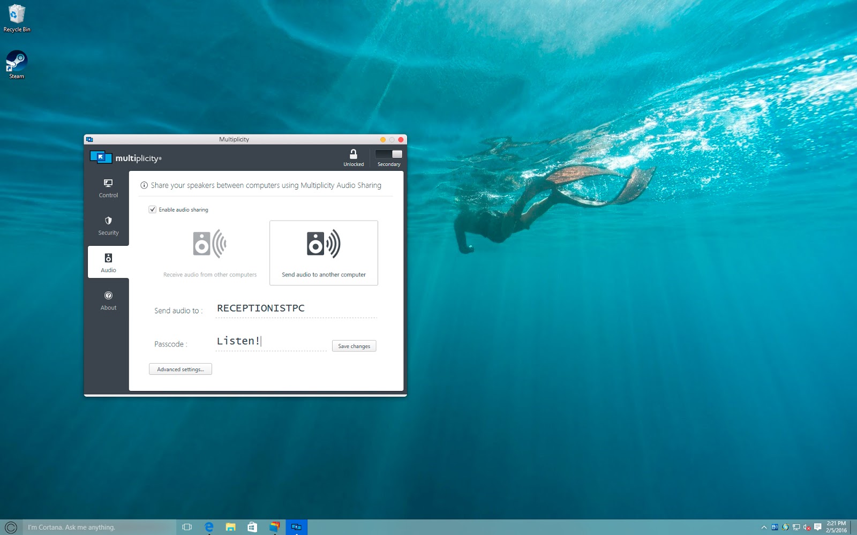
Task: Select the Audio section in the sidebar
Action: pos(108,262)
